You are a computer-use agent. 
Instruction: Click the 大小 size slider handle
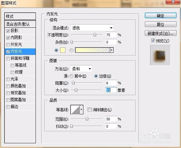coord(76,90)
